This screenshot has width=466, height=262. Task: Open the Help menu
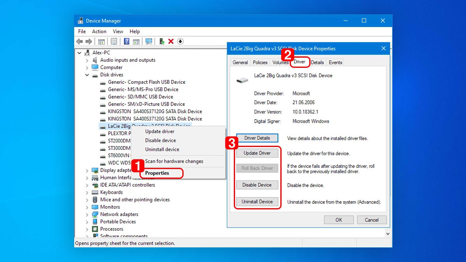135,31
